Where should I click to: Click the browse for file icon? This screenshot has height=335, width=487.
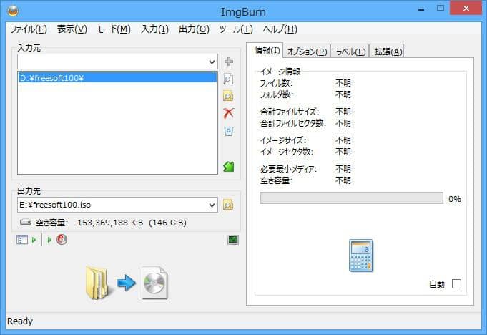point(229,79)
